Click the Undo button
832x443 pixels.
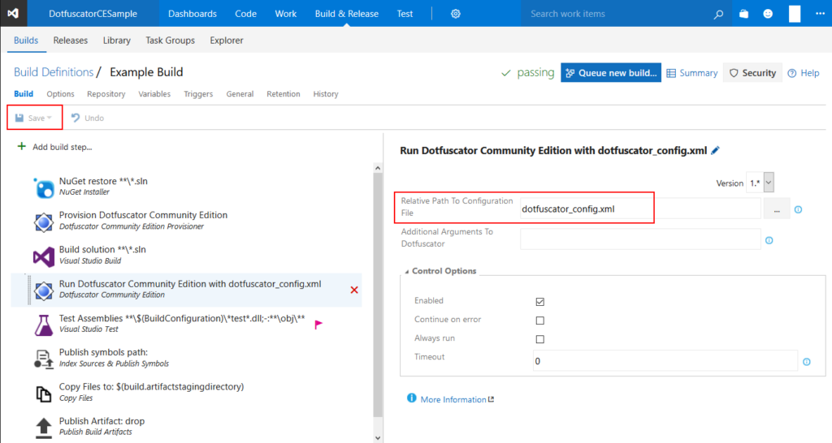(88, 118)
